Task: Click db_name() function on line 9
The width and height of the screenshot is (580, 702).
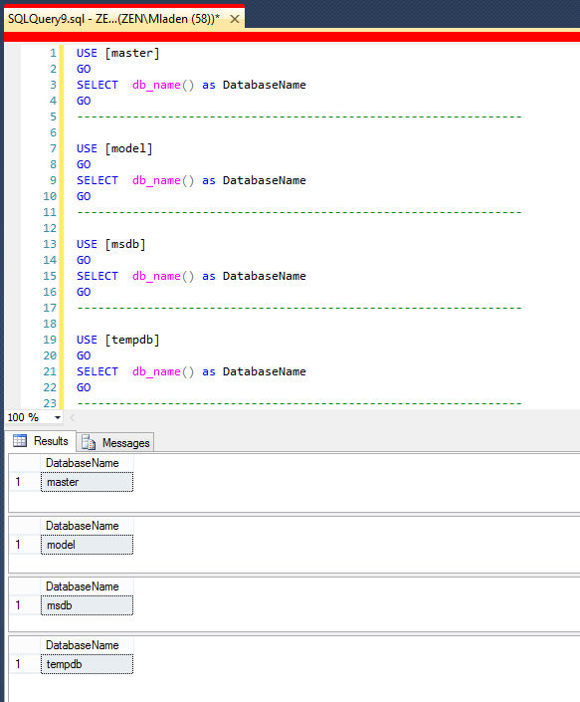Action: coord(163,180)
